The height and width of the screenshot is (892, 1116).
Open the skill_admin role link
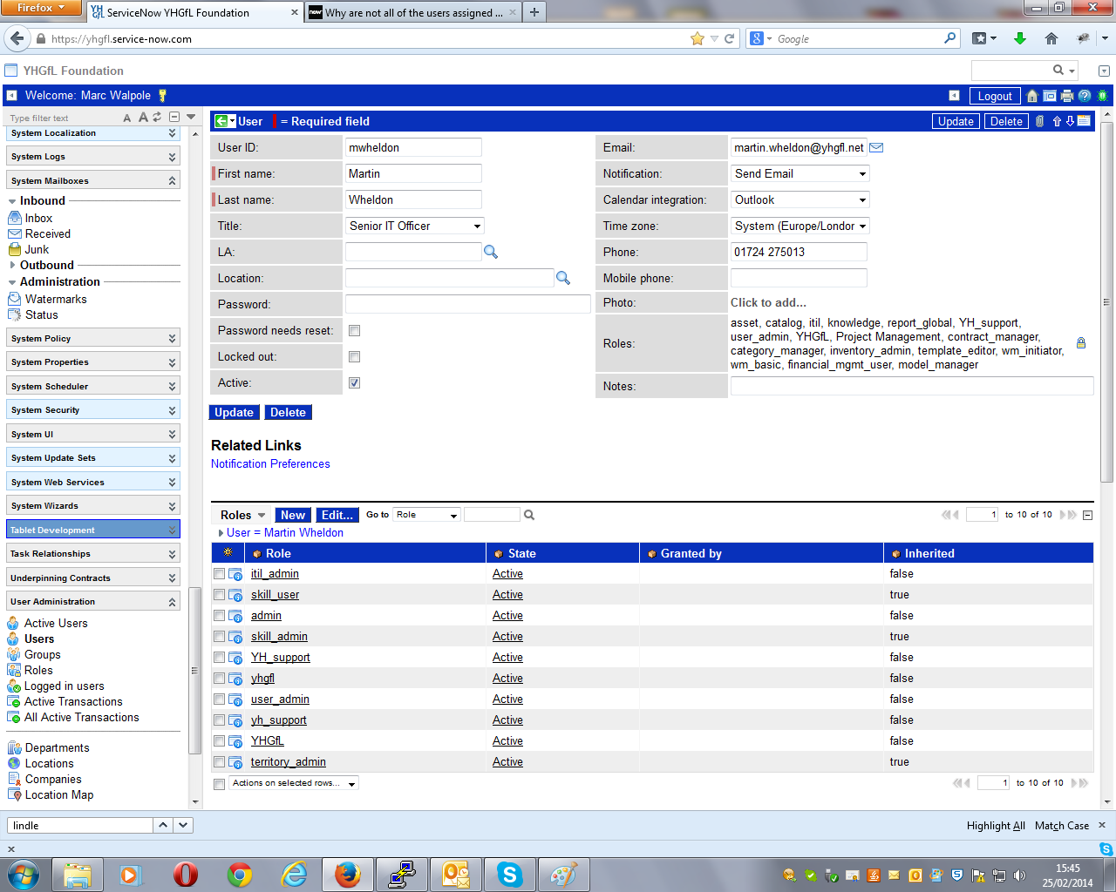(x=279, y=636)
